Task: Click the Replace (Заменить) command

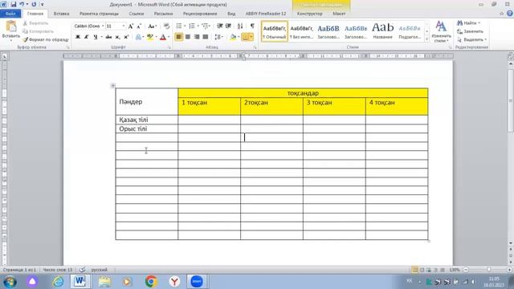Action: click(471, 31)
